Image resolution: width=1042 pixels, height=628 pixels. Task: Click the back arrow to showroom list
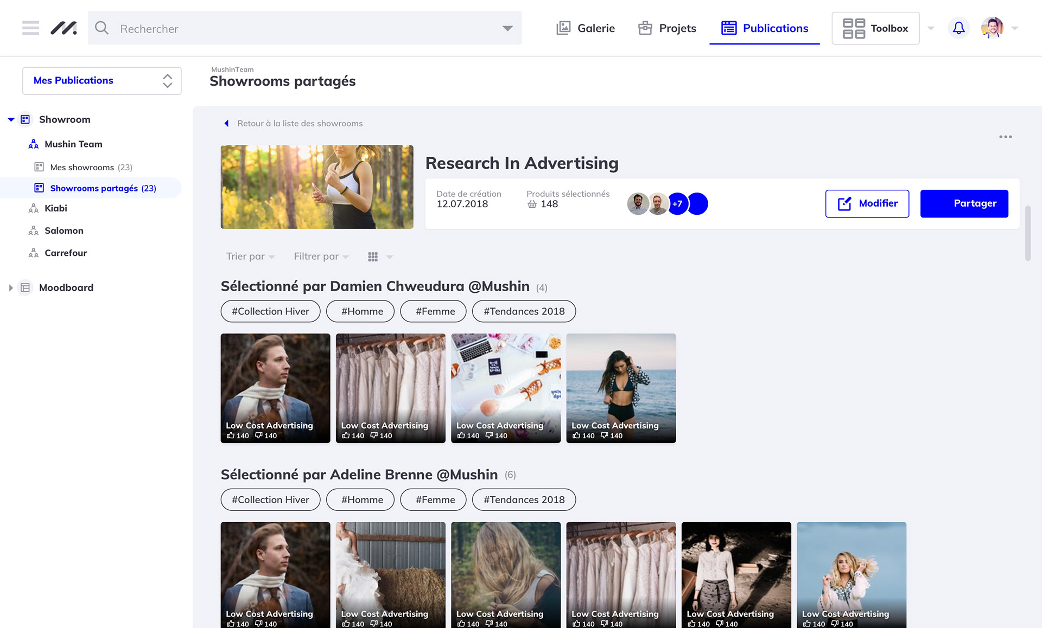[227, 124]
